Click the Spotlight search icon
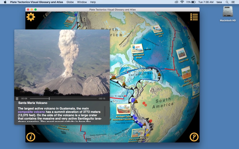239x149 pixels. [227, 2]
